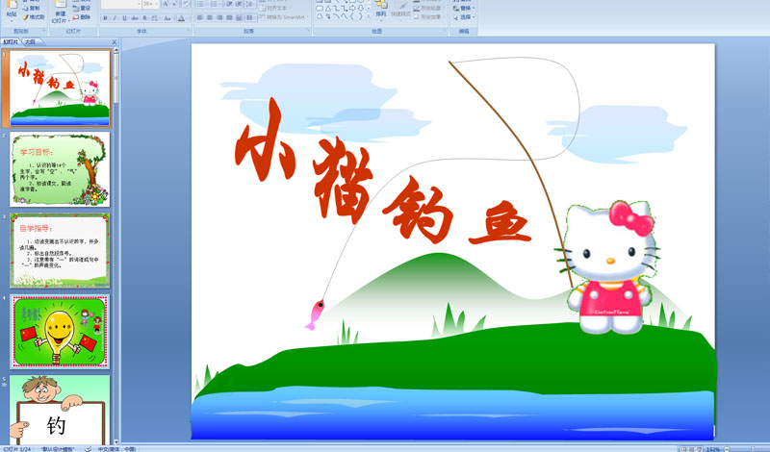Open the Arrange (排列) dropdown
Viewport: 770px width, 452px height.
(381, 11)
